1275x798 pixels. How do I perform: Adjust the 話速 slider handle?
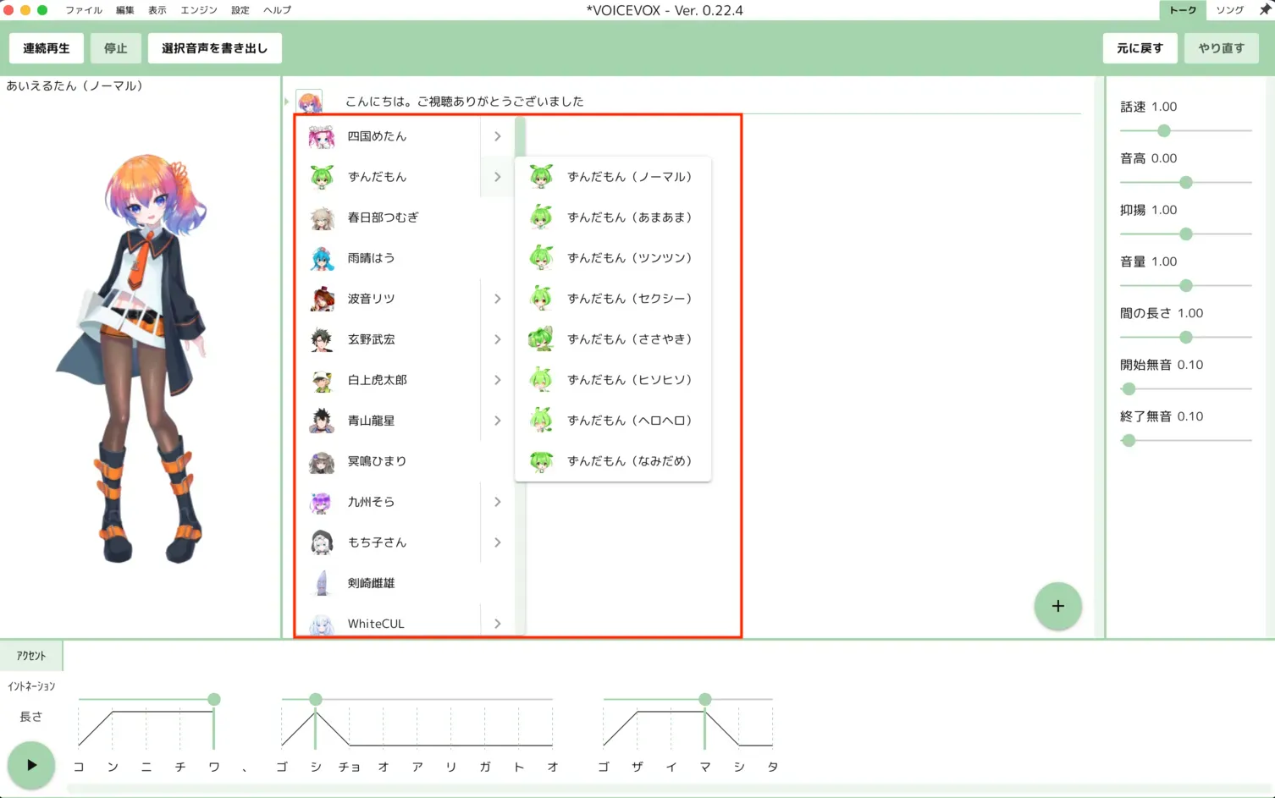(1164, 130)
